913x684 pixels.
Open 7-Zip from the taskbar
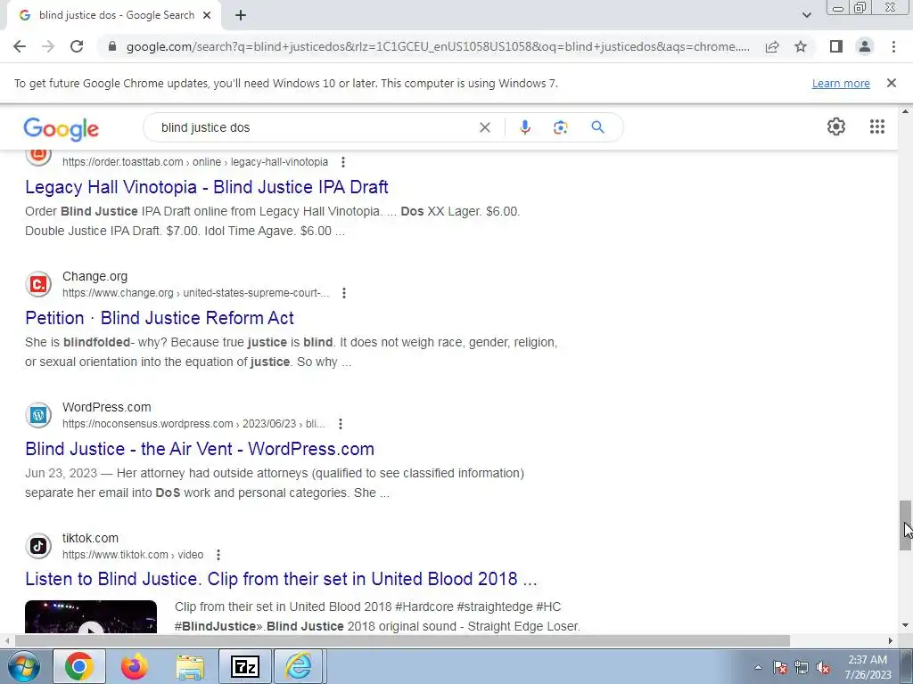point(245,666)
